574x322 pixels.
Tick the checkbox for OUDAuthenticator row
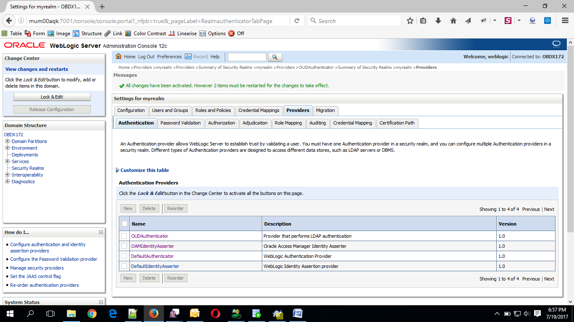click(124, 236)
